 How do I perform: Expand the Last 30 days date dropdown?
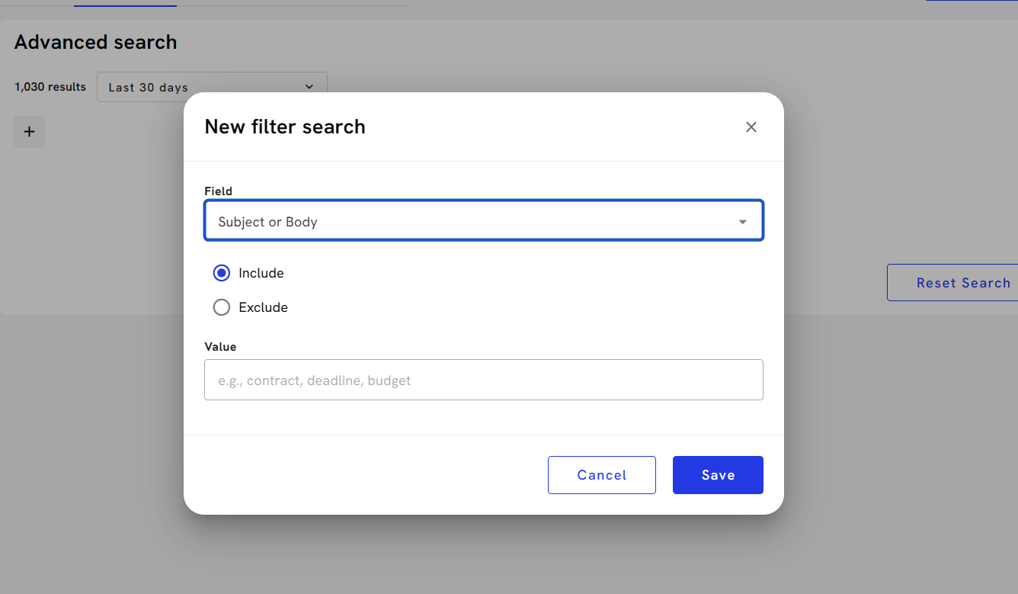coord(212,87)
